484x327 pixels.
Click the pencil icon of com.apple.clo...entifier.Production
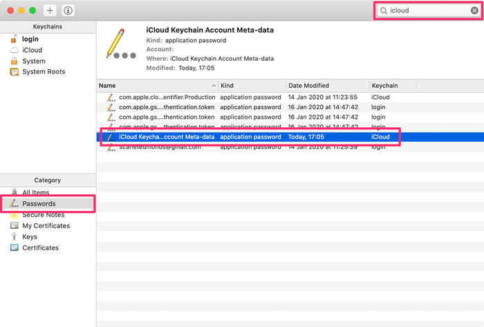coord(111,97)
